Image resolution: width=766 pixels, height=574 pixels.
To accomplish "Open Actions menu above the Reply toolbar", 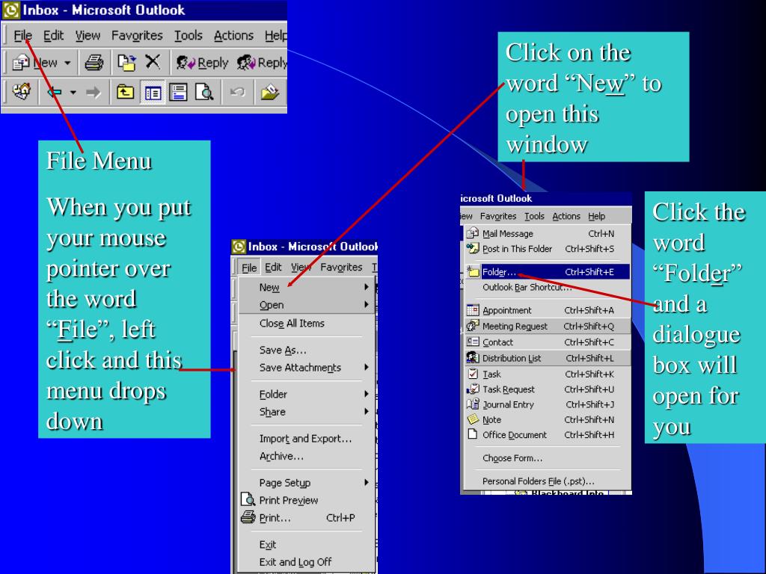I will 233,35.
